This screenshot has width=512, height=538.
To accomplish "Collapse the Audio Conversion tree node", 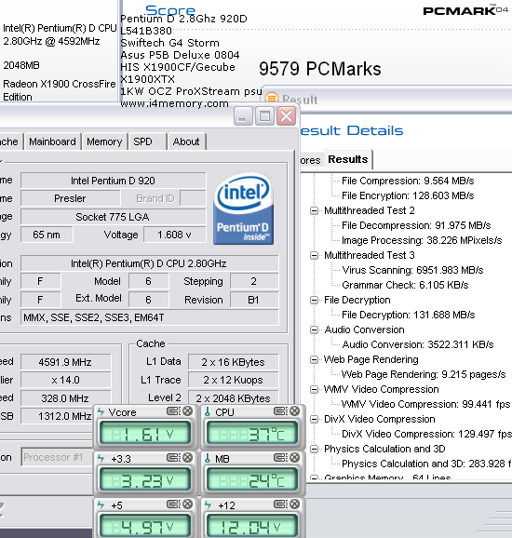I will pos(314,330).
